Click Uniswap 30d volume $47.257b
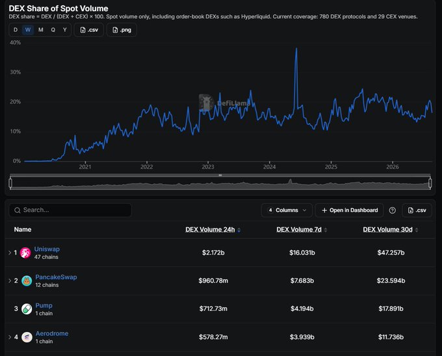442x356 pixels. pyautogui.click(x=391, y=253)
